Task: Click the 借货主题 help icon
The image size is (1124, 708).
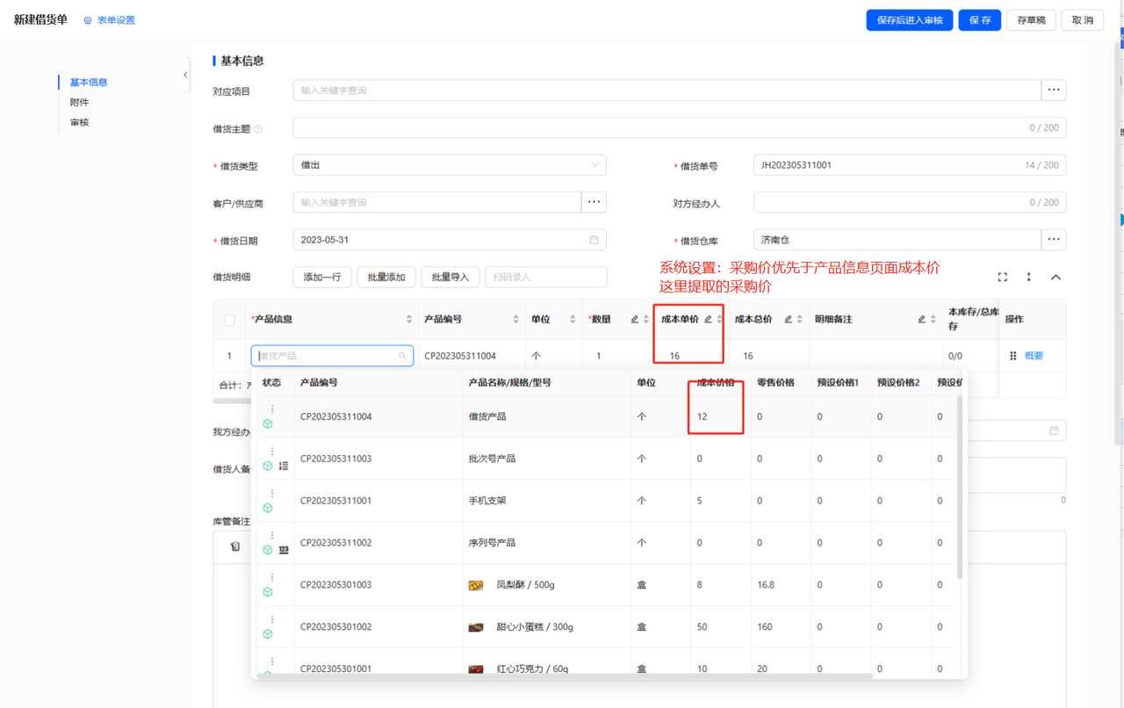Action: (x=257, y=128)
